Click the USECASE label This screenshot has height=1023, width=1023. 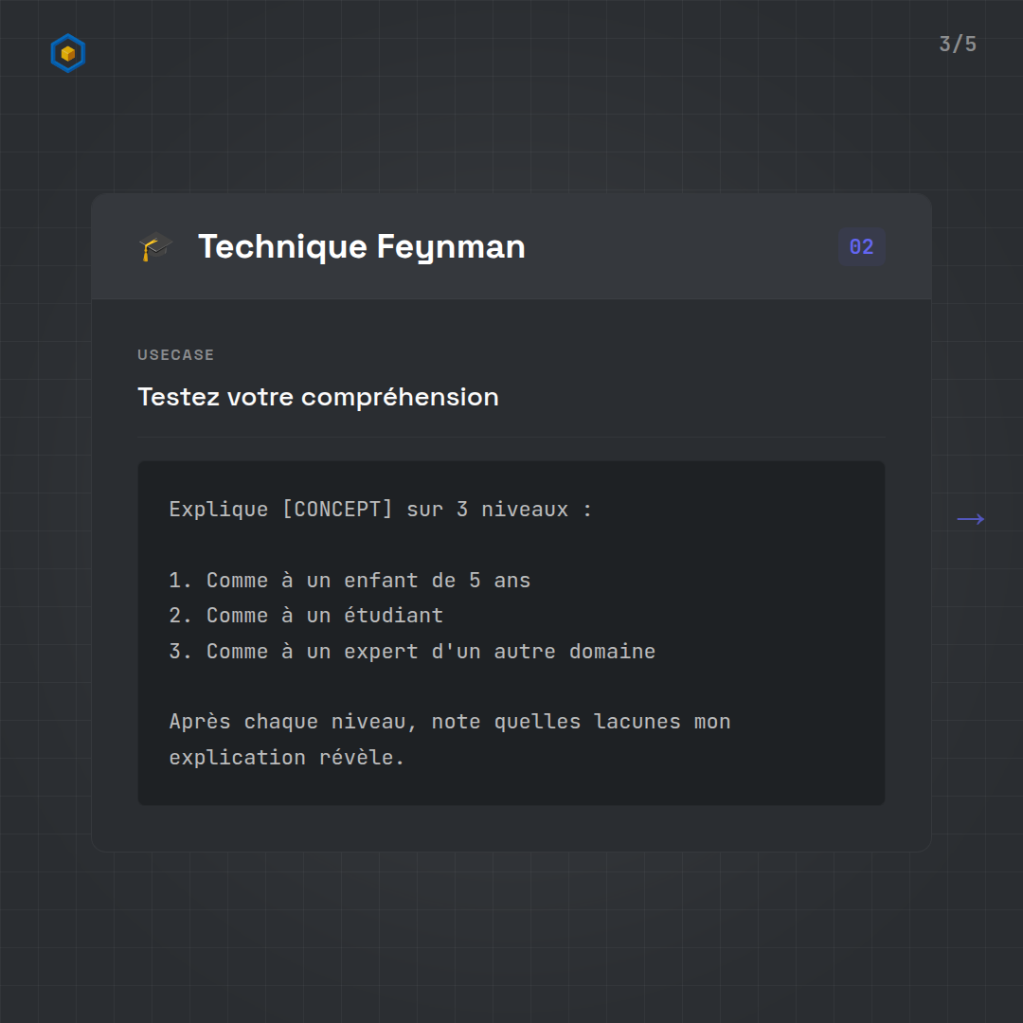pyautogui.click(x=176, y=355)
